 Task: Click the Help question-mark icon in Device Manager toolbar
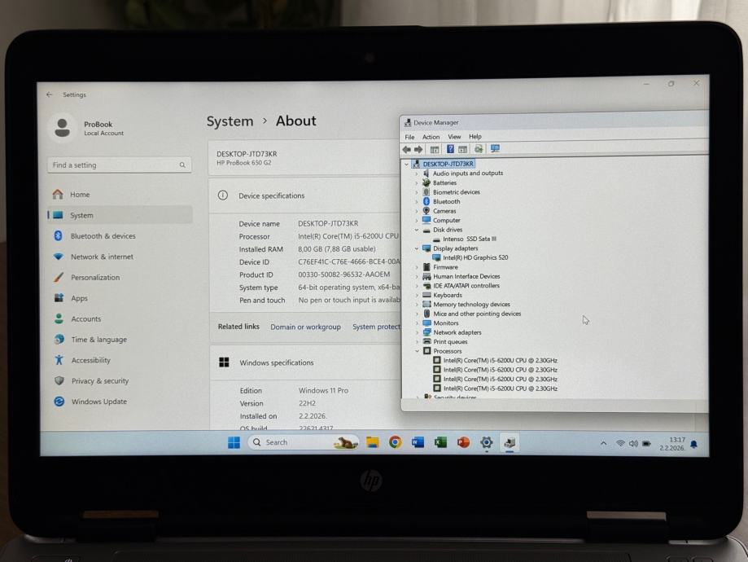[450, 149]
